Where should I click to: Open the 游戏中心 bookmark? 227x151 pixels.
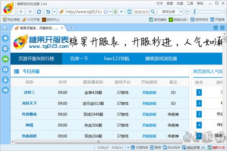[x=51, y=20]
